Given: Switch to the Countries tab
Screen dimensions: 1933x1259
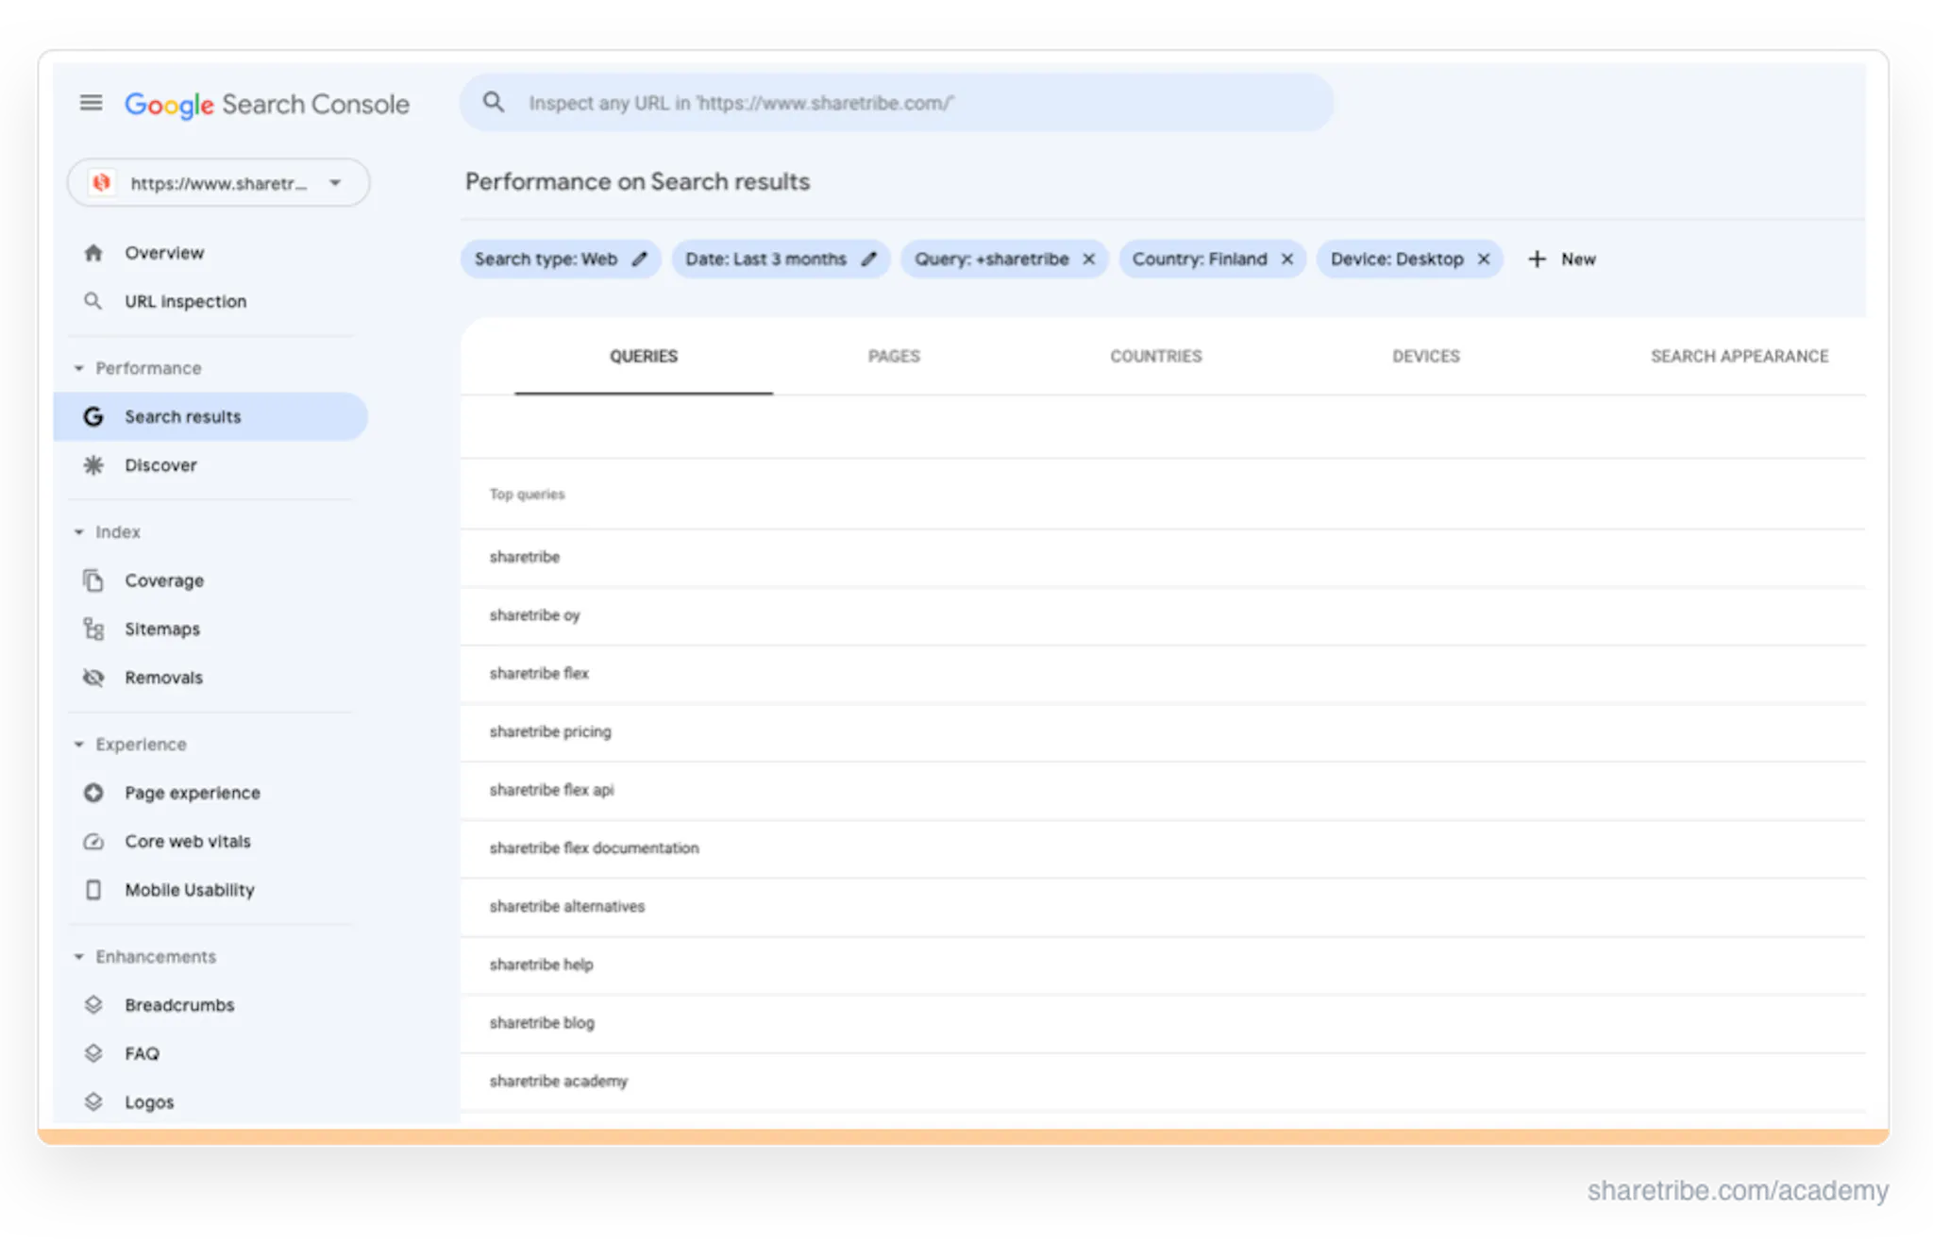Looking at the screenshot, I should [1156, 356].
